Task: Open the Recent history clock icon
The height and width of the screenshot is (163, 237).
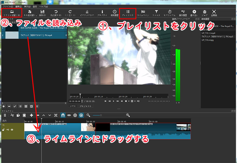Action: pos(115,12)
